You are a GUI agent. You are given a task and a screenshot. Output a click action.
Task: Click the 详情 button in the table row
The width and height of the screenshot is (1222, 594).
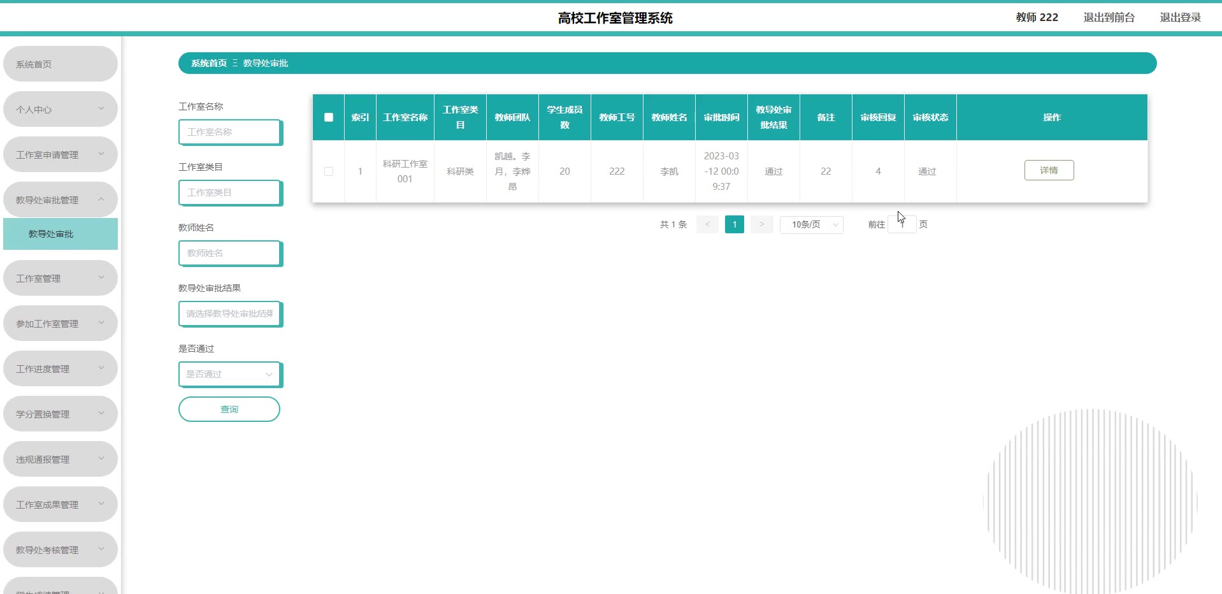point(1049,170)
